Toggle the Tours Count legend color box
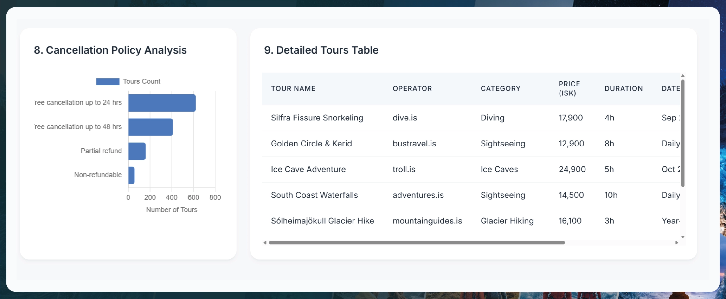The width and height of the screenshot is (726, 299). click(107, 82)
